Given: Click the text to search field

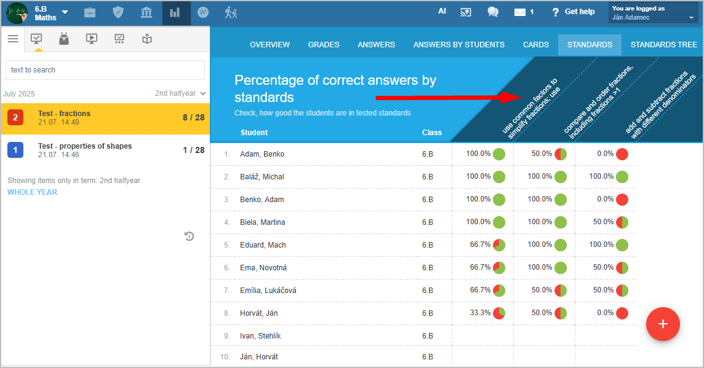Looking at the screenshot, I should [x=105, y=70].
